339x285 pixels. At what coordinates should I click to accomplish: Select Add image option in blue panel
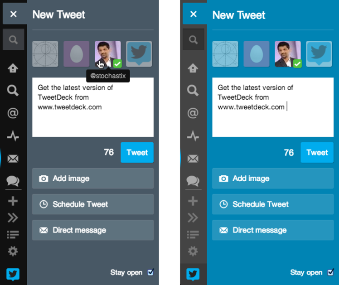point(273,179)
